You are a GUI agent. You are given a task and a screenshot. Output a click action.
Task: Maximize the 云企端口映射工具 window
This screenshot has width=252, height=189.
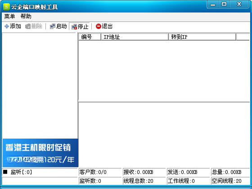coord(224,4)
